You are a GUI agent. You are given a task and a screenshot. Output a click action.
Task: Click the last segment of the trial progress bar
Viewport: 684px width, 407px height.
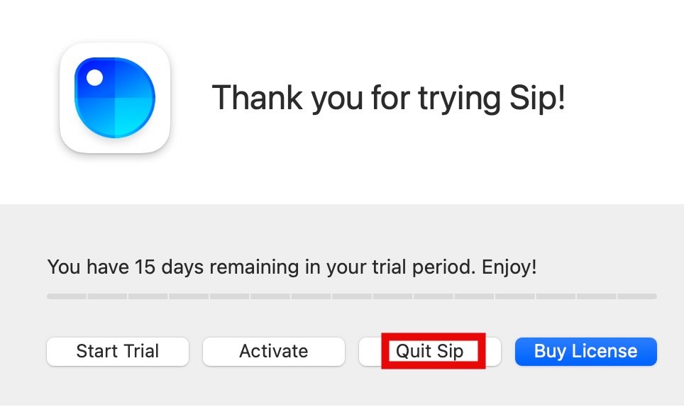click(x=636, y=296)
